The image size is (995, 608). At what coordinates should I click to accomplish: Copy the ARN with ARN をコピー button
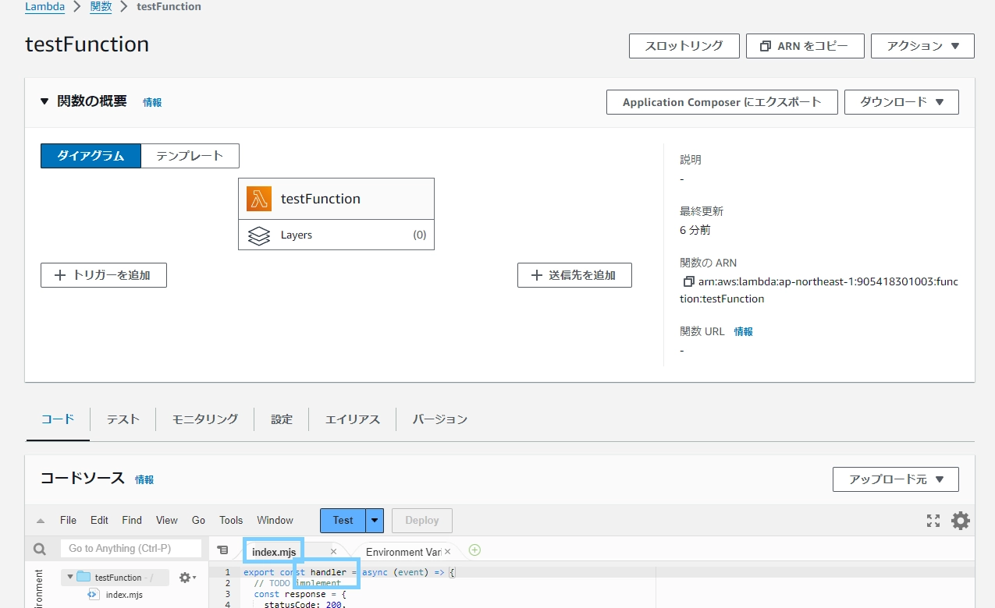click(x=805, y=46)
